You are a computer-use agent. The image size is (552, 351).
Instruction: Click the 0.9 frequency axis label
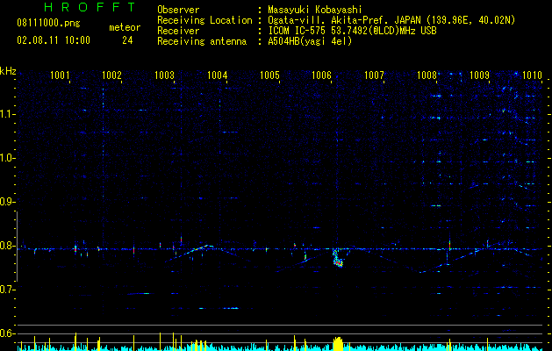7,202
